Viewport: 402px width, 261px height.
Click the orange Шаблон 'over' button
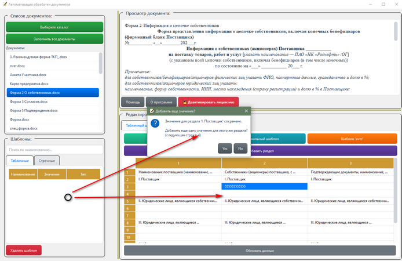352,139
